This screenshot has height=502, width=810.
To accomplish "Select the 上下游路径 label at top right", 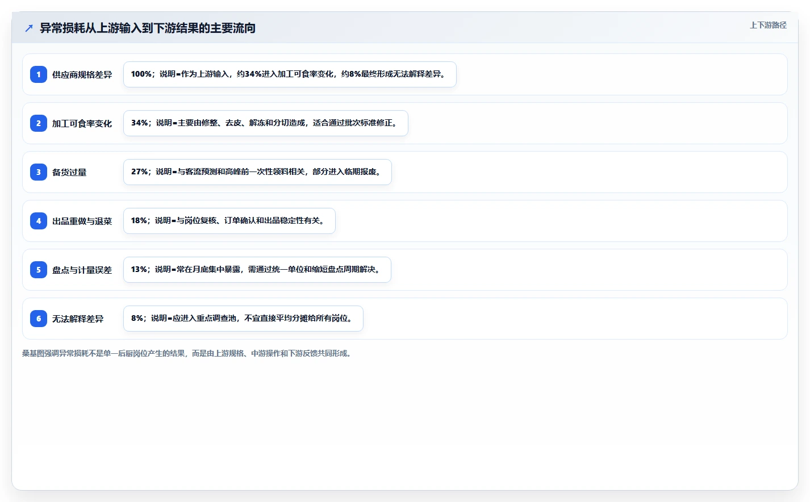I will coord(768,25).
